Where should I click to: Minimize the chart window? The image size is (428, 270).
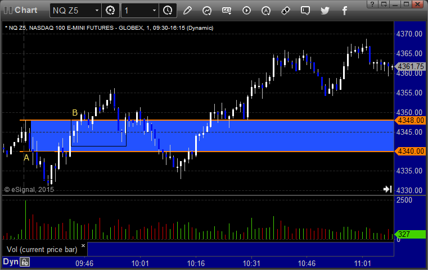395,4
